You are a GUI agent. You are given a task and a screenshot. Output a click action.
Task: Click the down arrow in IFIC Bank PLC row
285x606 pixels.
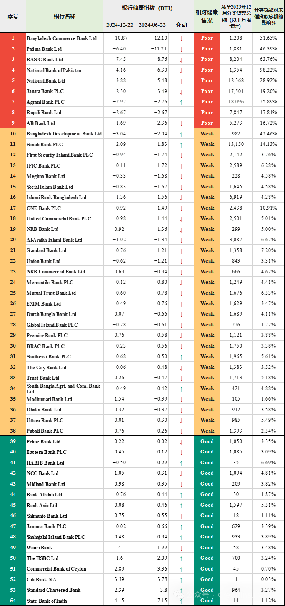(x=182, y=166)
